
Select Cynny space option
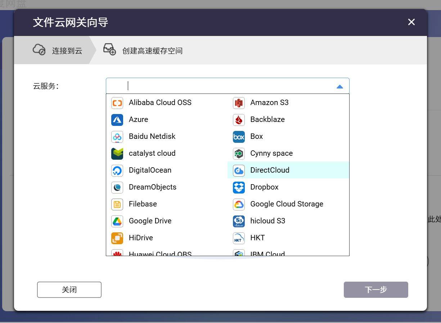click(288, 153)
